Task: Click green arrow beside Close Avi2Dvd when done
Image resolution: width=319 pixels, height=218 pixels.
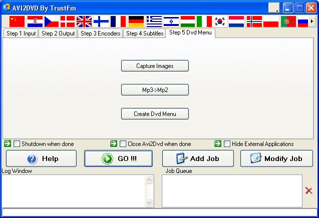Action: click(114, 143)
